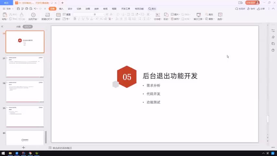Expand the File menu dropdown arrow
277x156 pixels.
13,9
